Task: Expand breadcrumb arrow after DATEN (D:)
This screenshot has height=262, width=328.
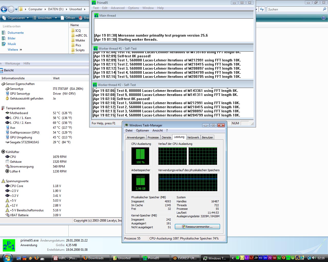Action: pos(66,9)
